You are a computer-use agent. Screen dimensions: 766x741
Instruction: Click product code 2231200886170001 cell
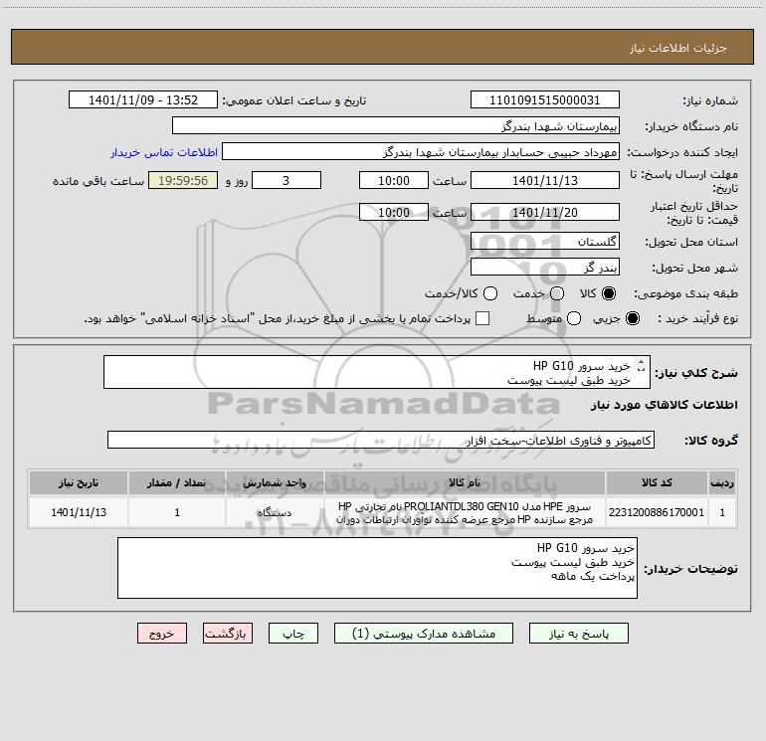657,512
